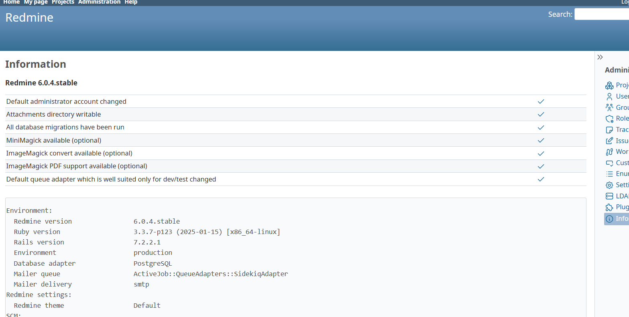Click Environment value 'production'
The image size is (629, 317).
(x=153, y=252)
